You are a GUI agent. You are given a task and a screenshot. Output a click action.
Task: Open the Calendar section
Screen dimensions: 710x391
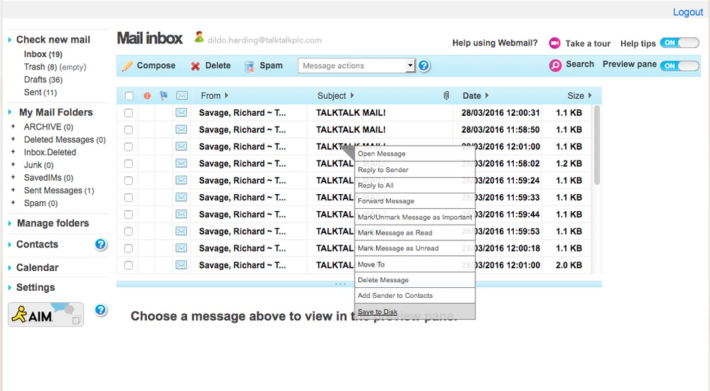coord(37,267)
